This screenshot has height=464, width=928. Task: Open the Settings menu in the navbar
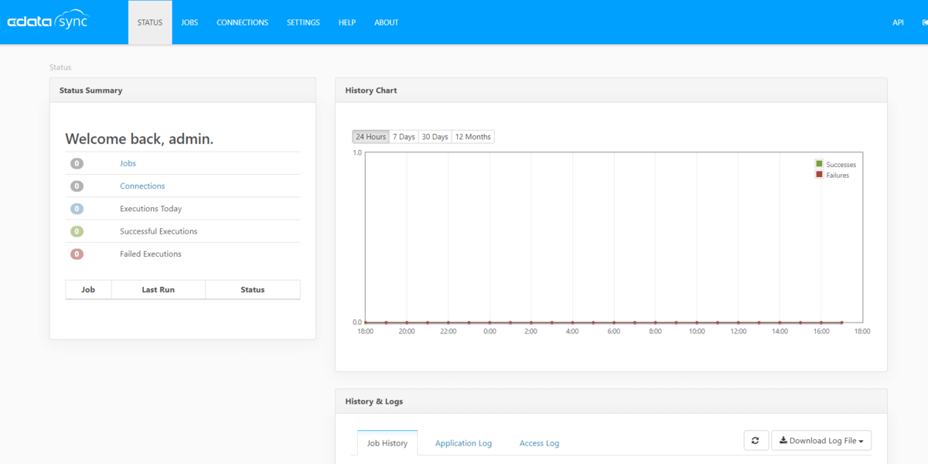[303, 22]
